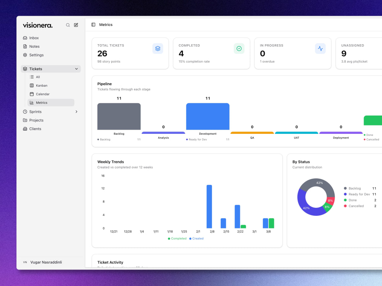Click the Tickets layers icon in sidebar
382x286 pixels.
pos(25,69)
